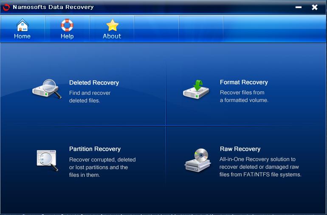The image size is (327, 215).
Task: Select the Format Recovery green-arrow drive icon
Action: tap(196, 89)
